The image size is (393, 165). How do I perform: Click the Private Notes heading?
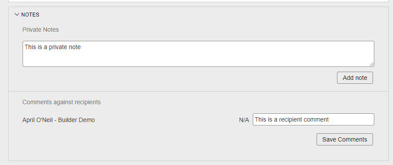click(x=41, y=30)
